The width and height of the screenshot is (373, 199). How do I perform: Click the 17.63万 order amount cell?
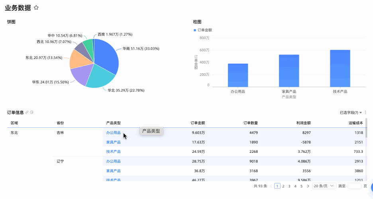(198, 142)
